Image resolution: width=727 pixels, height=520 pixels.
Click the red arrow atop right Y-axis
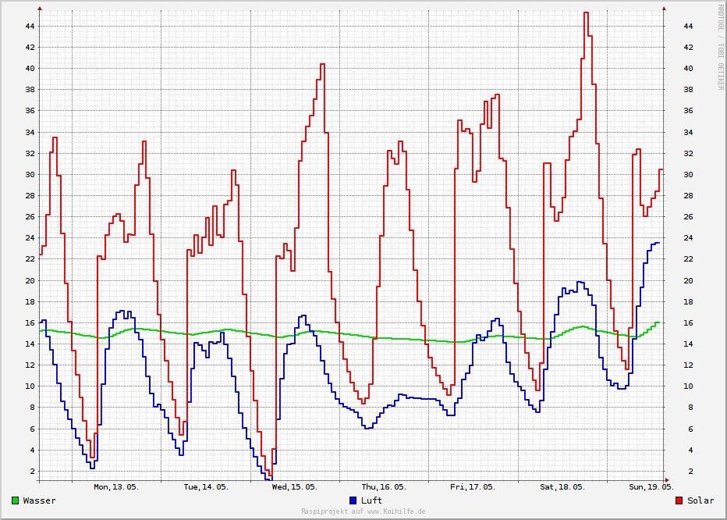pos(664,9)
